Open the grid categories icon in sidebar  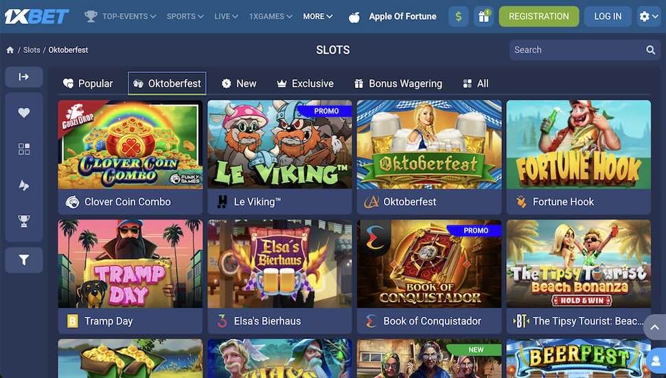[x=24, y=149]
